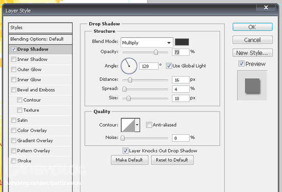Click the Quality contour thumbnail
The image size is (282, 192).
point(128,125)
